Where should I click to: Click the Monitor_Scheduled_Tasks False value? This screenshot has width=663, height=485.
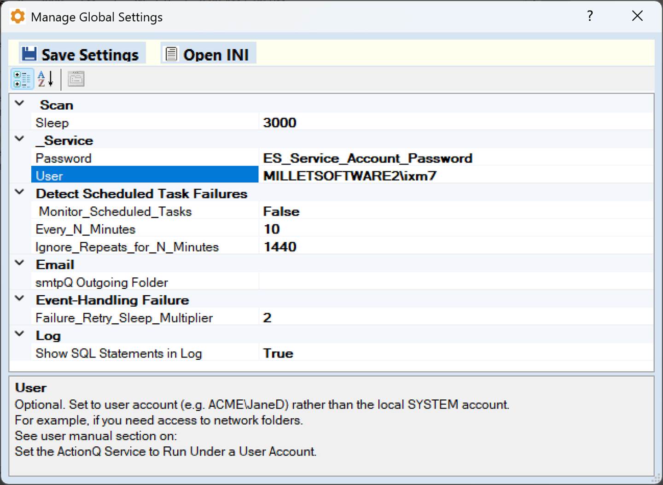point(455,211)
